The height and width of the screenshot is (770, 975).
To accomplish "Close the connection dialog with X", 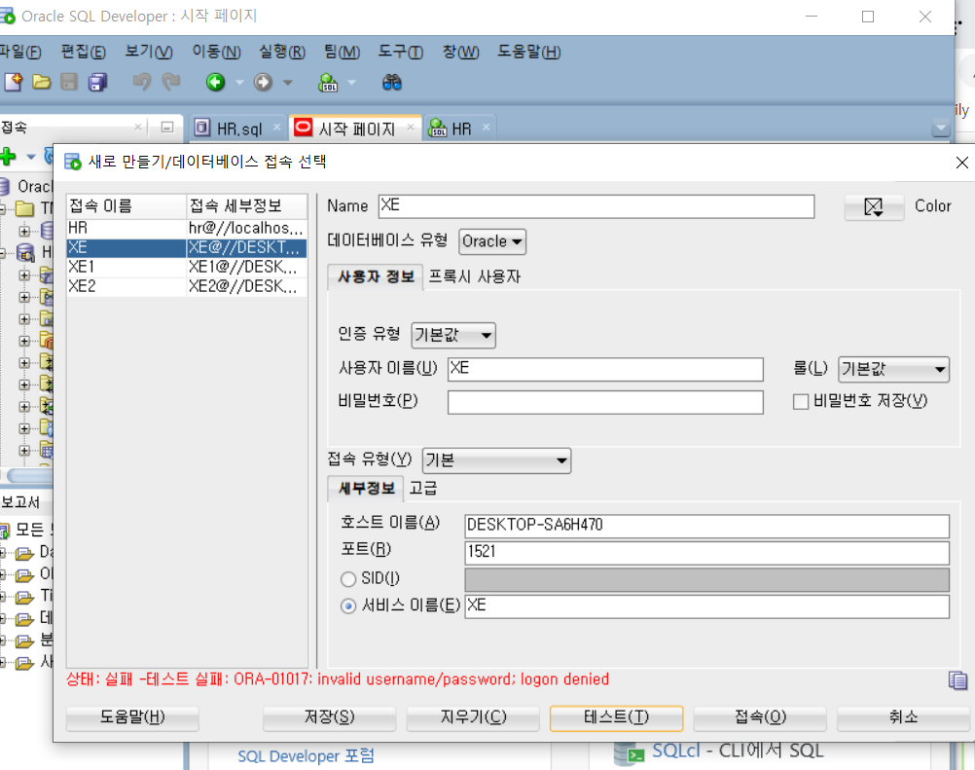I will [961, 163].
